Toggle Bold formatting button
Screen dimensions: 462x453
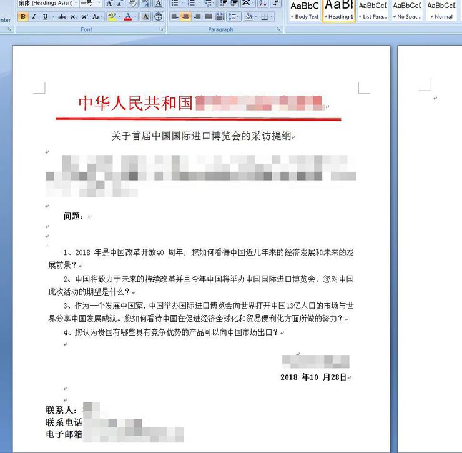(23, 17)
